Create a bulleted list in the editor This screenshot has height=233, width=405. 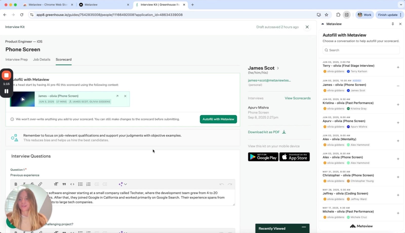point(80,184)
